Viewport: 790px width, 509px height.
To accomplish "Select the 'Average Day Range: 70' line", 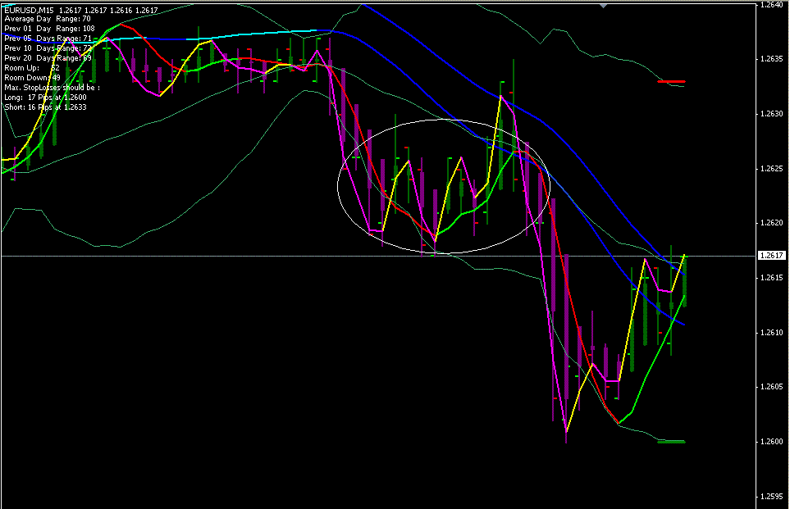I will (x=48, y=19).
